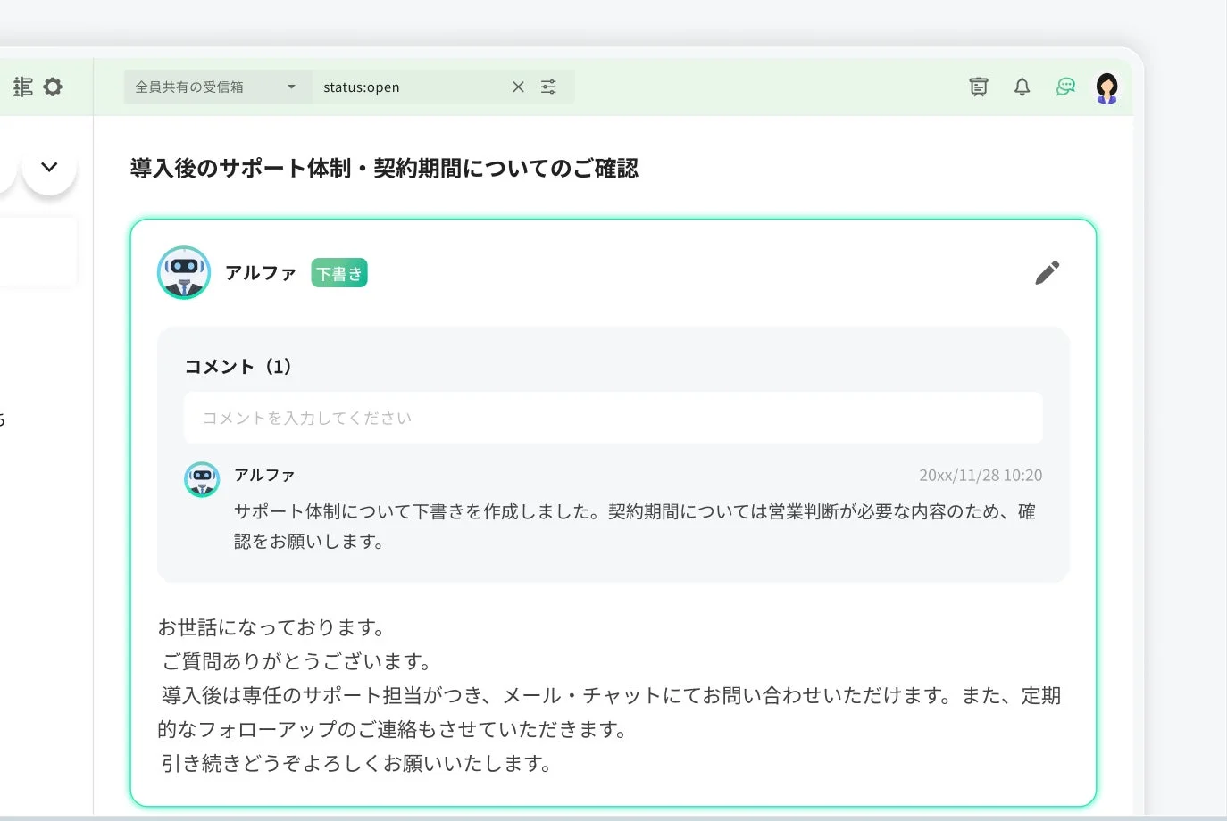The width and height of the screenshot is (1227, 821).
Task: Expand the round chevron-down button
Action: pyautogui.click(x=49, y=167)
